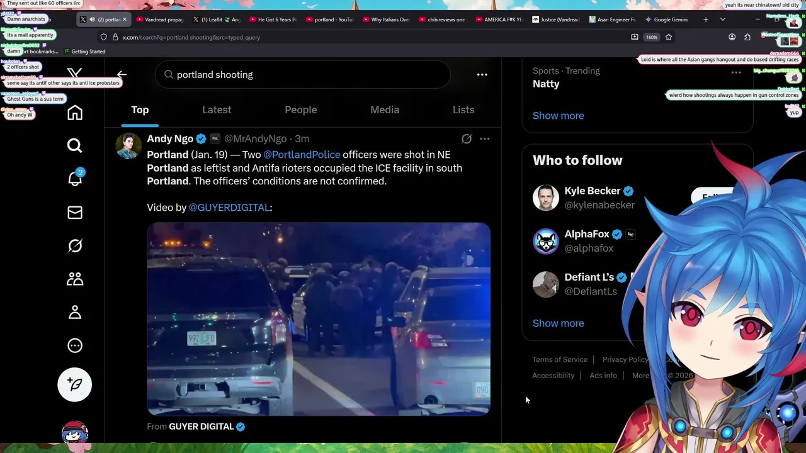The image size is (806, 453).
Task: Open Andy Ngo display name
Action: 170,138
